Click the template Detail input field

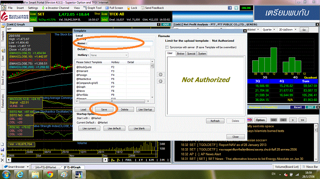tap(119, 49)
